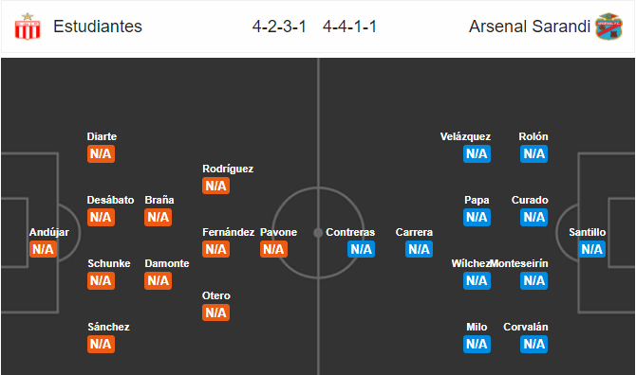Click the 4-4-1-1 formation label
The height and width of the screenshot is (375, 636).
349,27
